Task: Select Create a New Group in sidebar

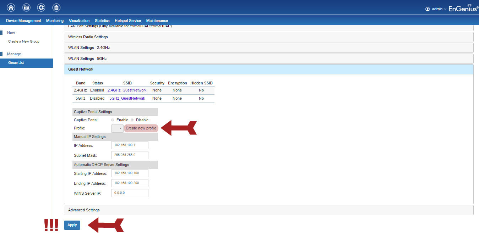Action: click(x=24, y=41)
